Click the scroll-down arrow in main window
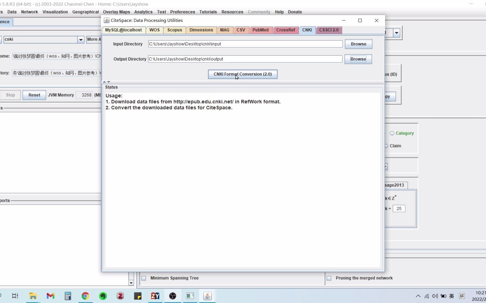The width and height of the screenshot is (486, 303). click(131, 283)
